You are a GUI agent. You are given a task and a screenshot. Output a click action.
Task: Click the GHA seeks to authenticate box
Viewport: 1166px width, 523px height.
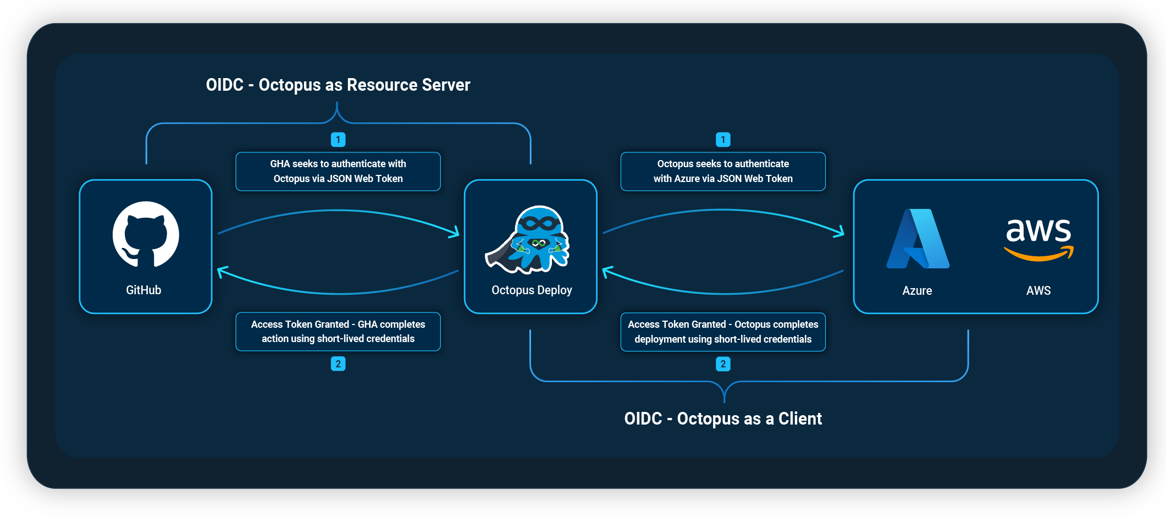click(x=338, y=171)
